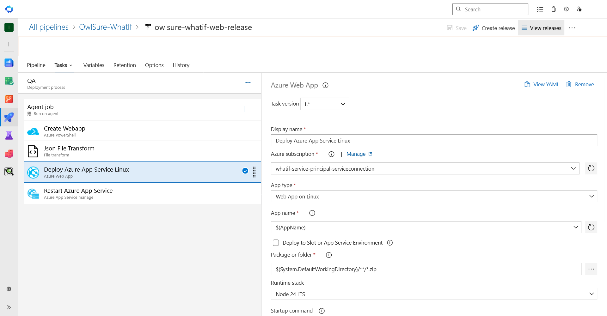Open Repos icon in the sidebar
Screen dimensions: 607x316
click(x=9, y=99)
